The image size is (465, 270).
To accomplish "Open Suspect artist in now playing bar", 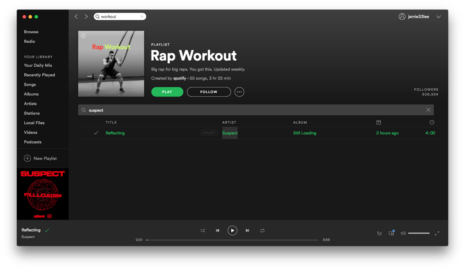I will [28, 237].
